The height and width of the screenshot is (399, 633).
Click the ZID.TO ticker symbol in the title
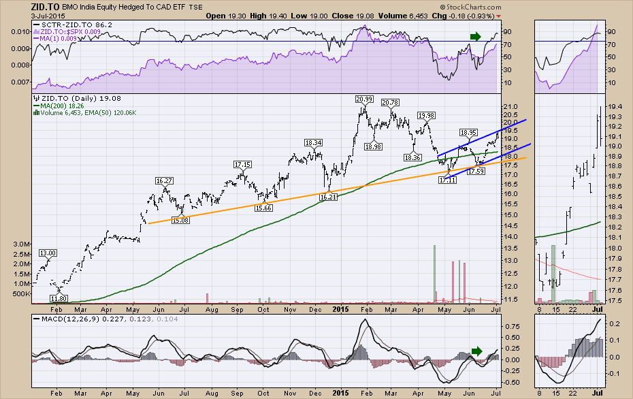click(45, 7)
